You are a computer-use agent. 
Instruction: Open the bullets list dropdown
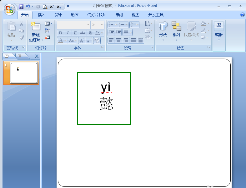point(116,25)
